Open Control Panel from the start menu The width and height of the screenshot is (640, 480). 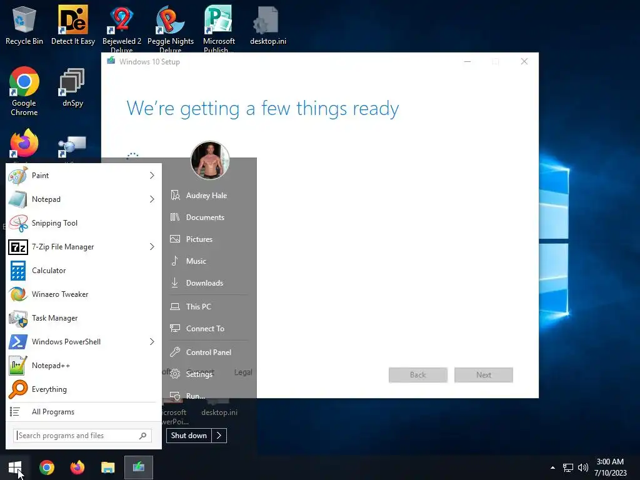click(209, 352)
